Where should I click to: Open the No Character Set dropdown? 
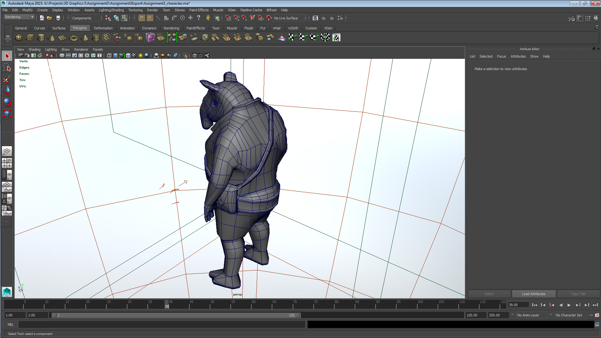point(570,315)
